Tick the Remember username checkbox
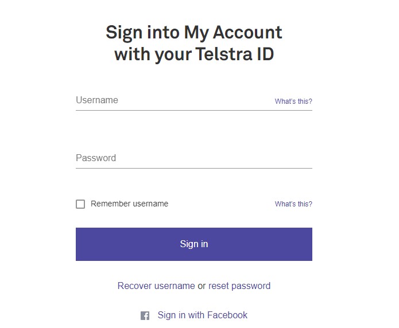Screen dimensions: 399x328 click(x=80, y=204)
